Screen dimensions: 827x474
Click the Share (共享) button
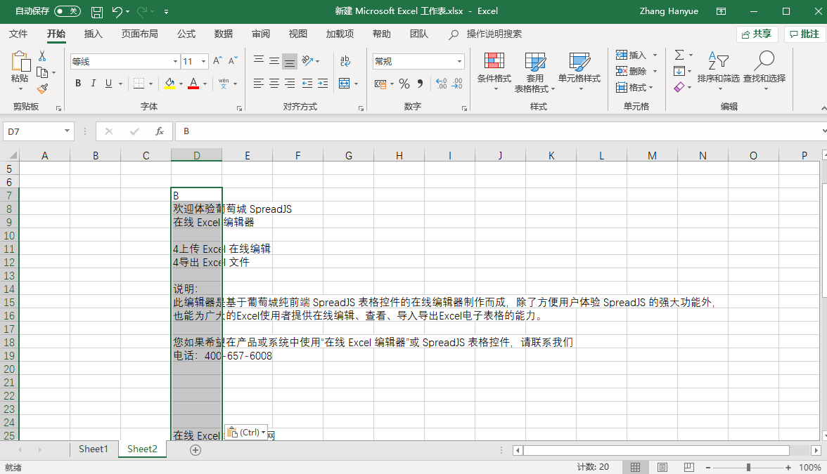(x=757, y=34)
